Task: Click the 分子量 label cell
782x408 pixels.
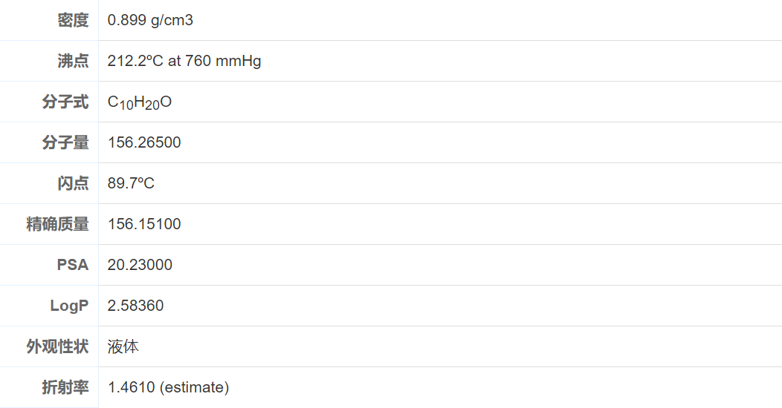Action: click(65, 142)
